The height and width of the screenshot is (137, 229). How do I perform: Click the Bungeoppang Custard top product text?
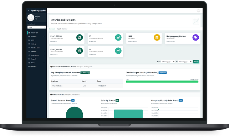tap(176, 36)
